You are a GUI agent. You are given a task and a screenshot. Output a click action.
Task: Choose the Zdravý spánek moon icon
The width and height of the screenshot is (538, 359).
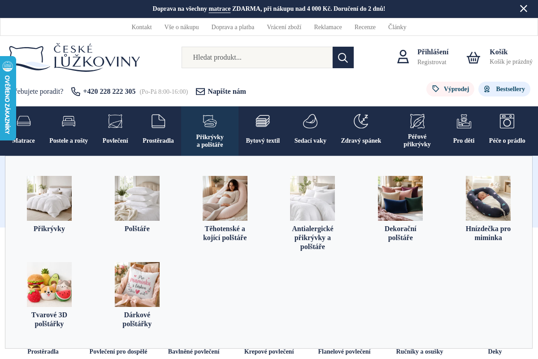click(361, 121)
